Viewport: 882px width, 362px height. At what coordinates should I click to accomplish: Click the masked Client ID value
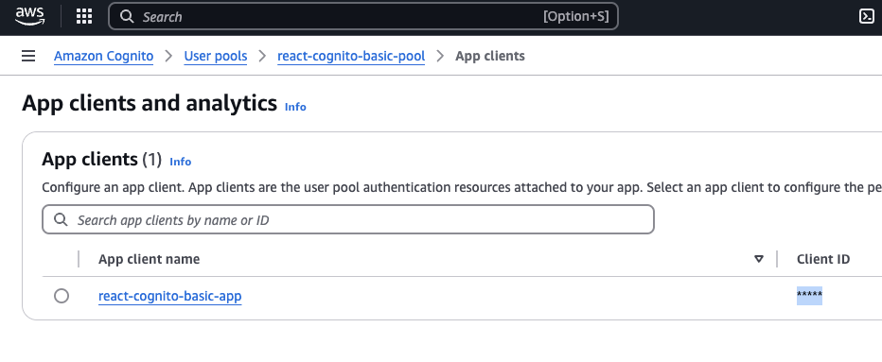pos(809,296)
